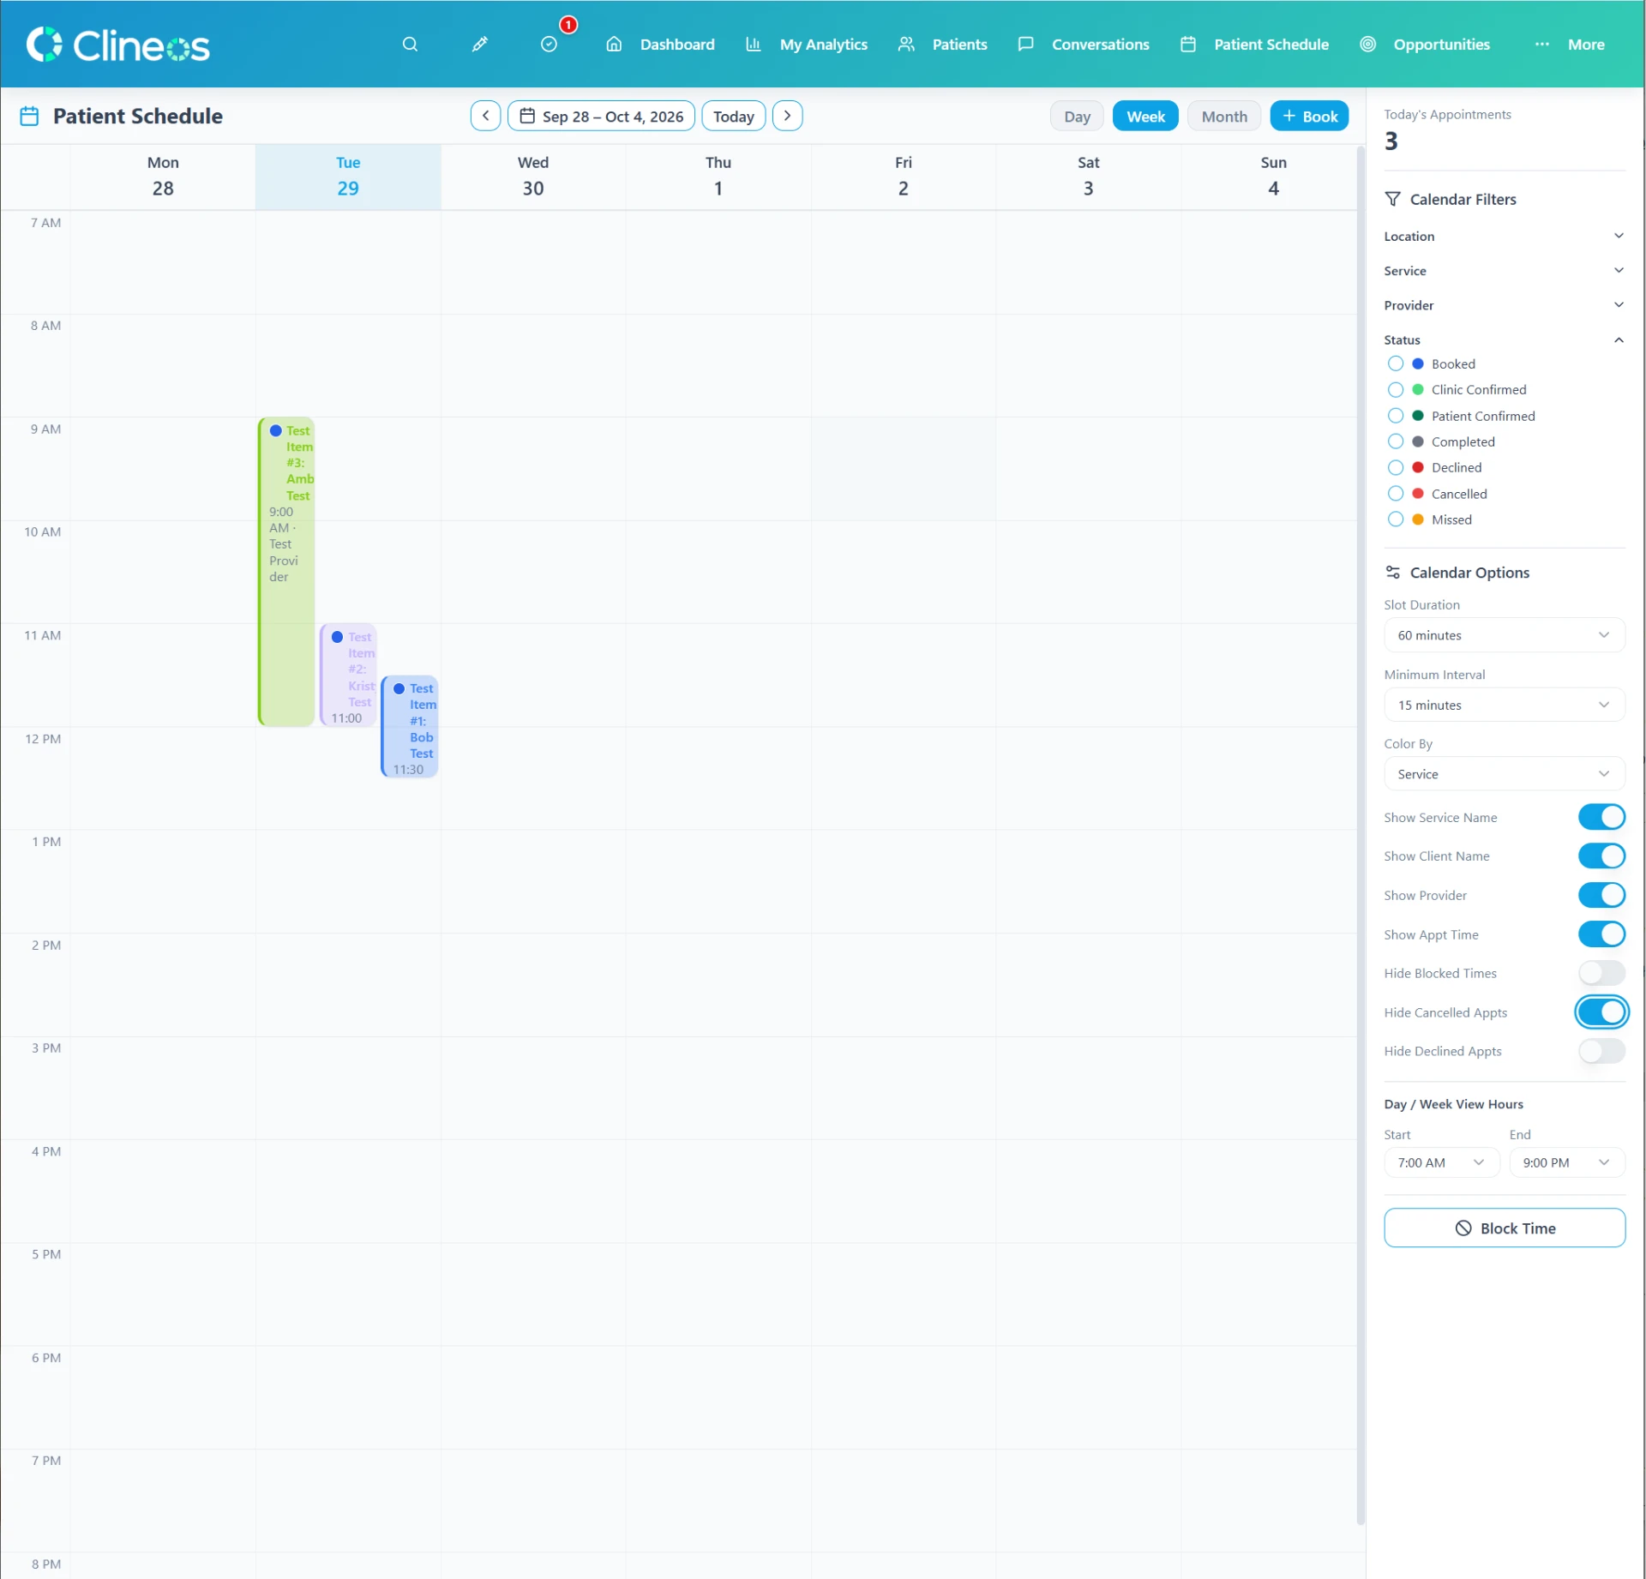Click calendar icon beside Patient Schedule title

coord(29,116)
